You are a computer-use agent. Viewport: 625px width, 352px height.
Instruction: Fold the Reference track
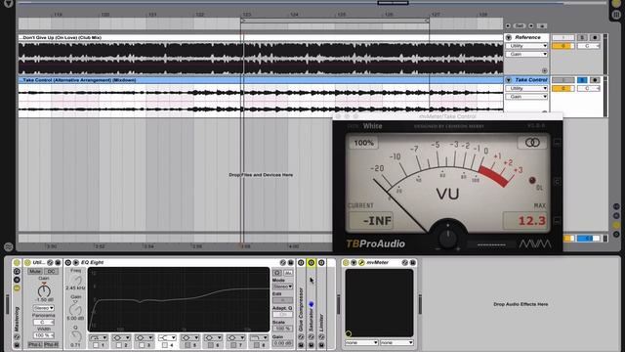509,37
